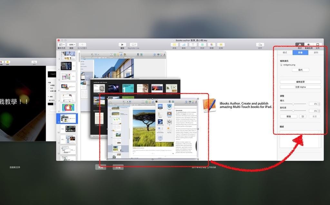Select the savanna tree screenshot image on slide
This screenshot has height=205, width=330.
pyautogui.click(x=152, y=129)
